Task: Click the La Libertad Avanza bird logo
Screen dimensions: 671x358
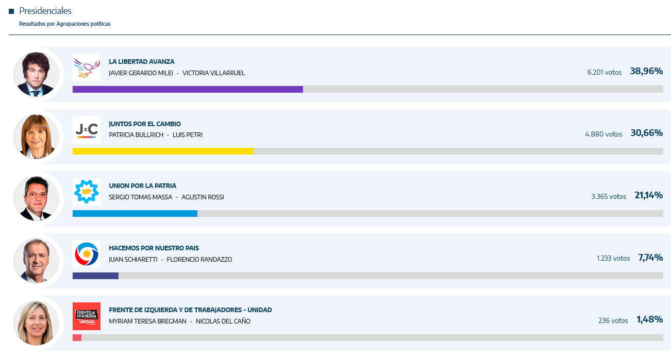Action: 86,67
